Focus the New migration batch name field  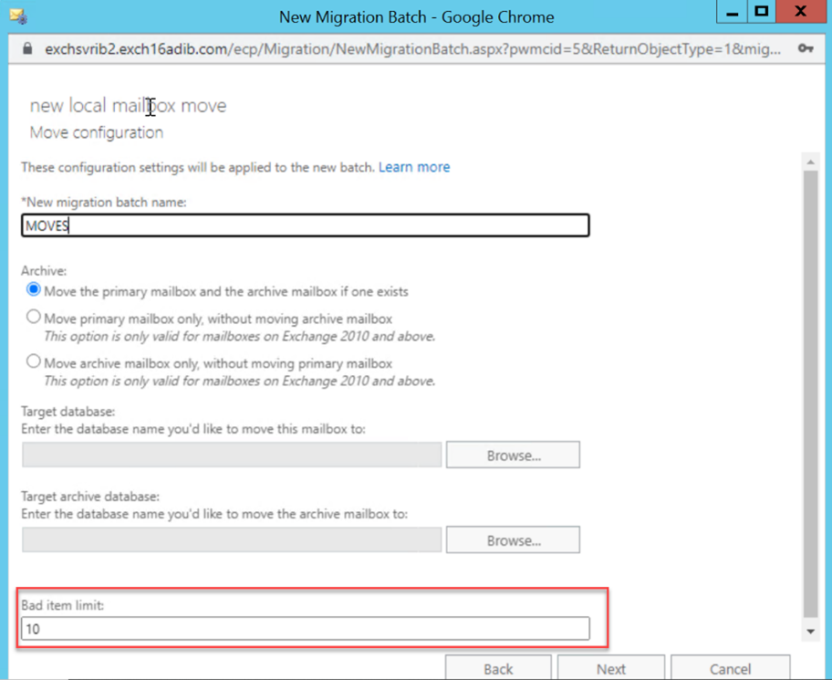(x=305, y=225)
